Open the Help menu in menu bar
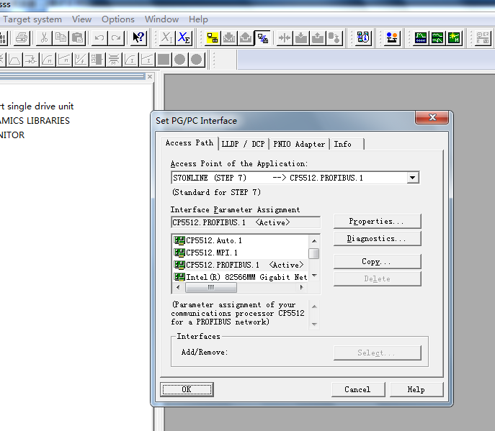The image size is (495, 431). 198,19
